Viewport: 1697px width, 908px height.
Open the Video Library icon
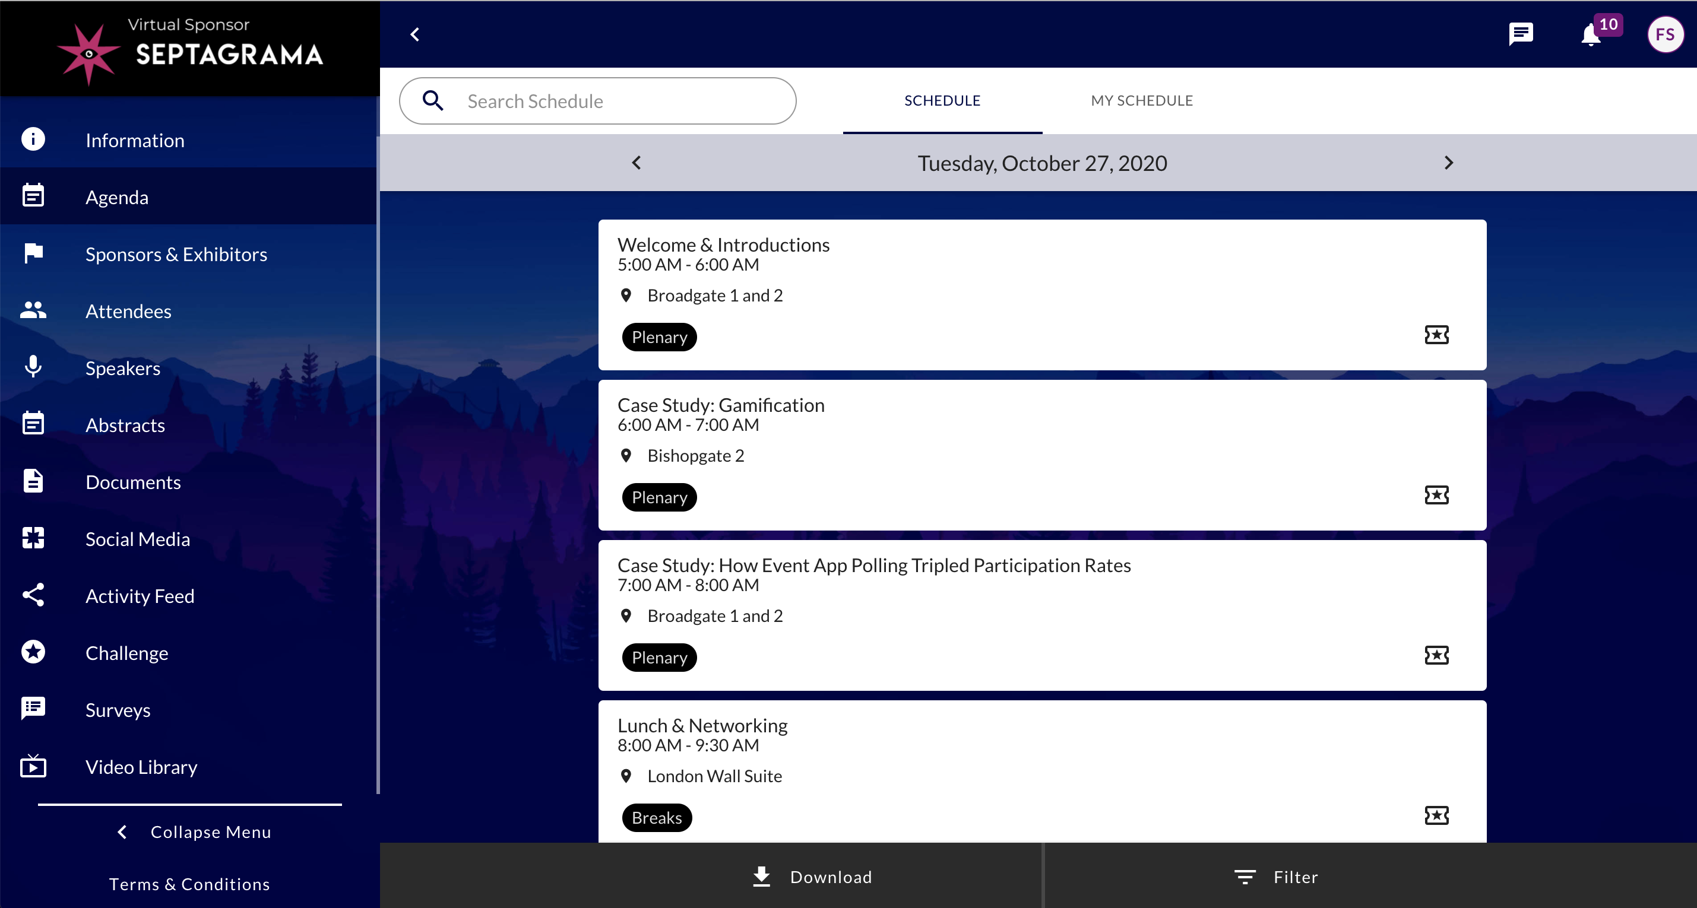coord(33,766)
